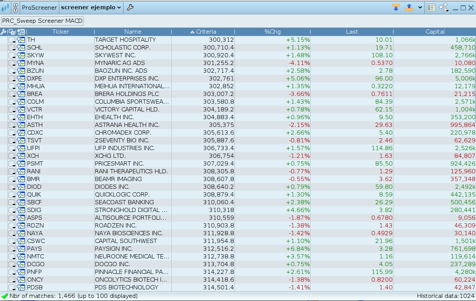Sort by the %Chg column header
This screenshot has width=476, height=301.
272,32
